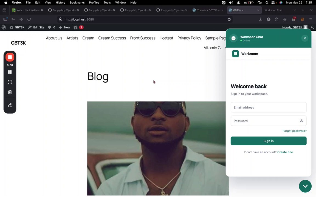
Task: Focus the Email address field
Action: tap(269, 107)
